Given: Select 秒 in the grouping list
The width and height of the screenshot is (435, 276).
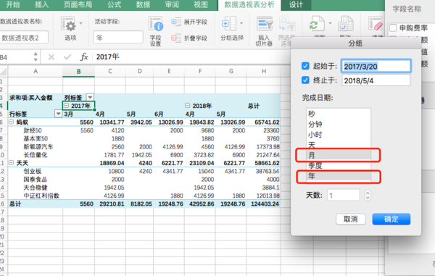Looking at the screenshot, I should coord(339,114).
